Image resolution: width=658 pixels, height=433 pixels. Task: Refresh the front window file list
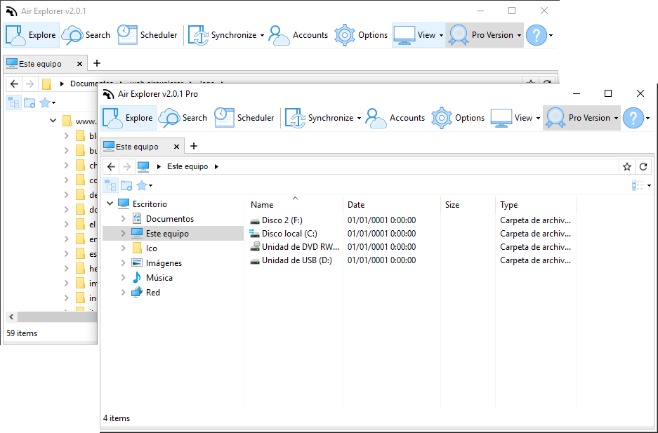[x=643, y=166]
